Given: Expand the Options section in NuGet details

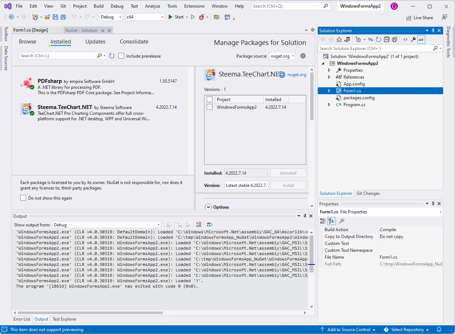Looking at the screenshot, I should pyautogui.click(x=208, y=207).
